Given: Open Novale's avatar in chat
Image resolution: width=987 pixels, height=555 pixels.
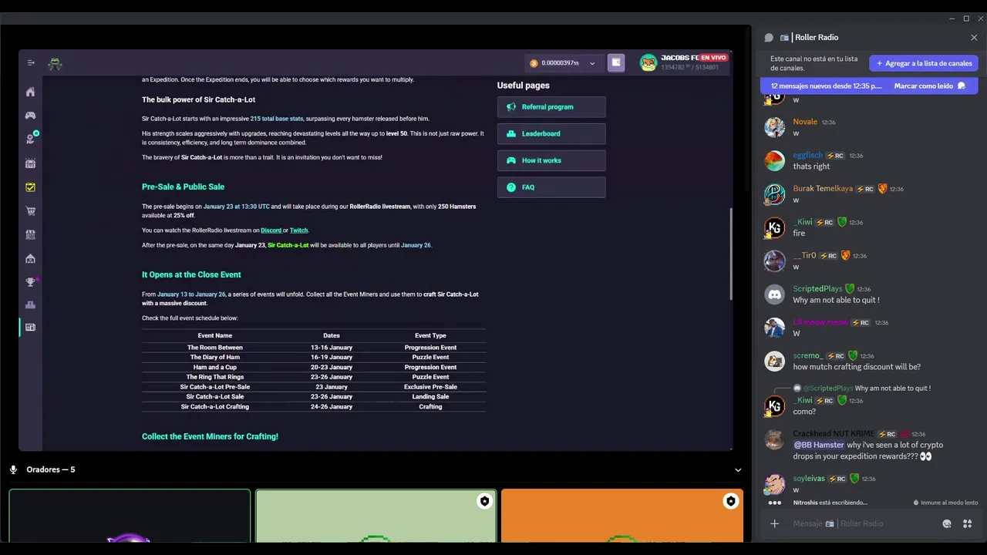Looking at the screenshot, I should point(774,127).
